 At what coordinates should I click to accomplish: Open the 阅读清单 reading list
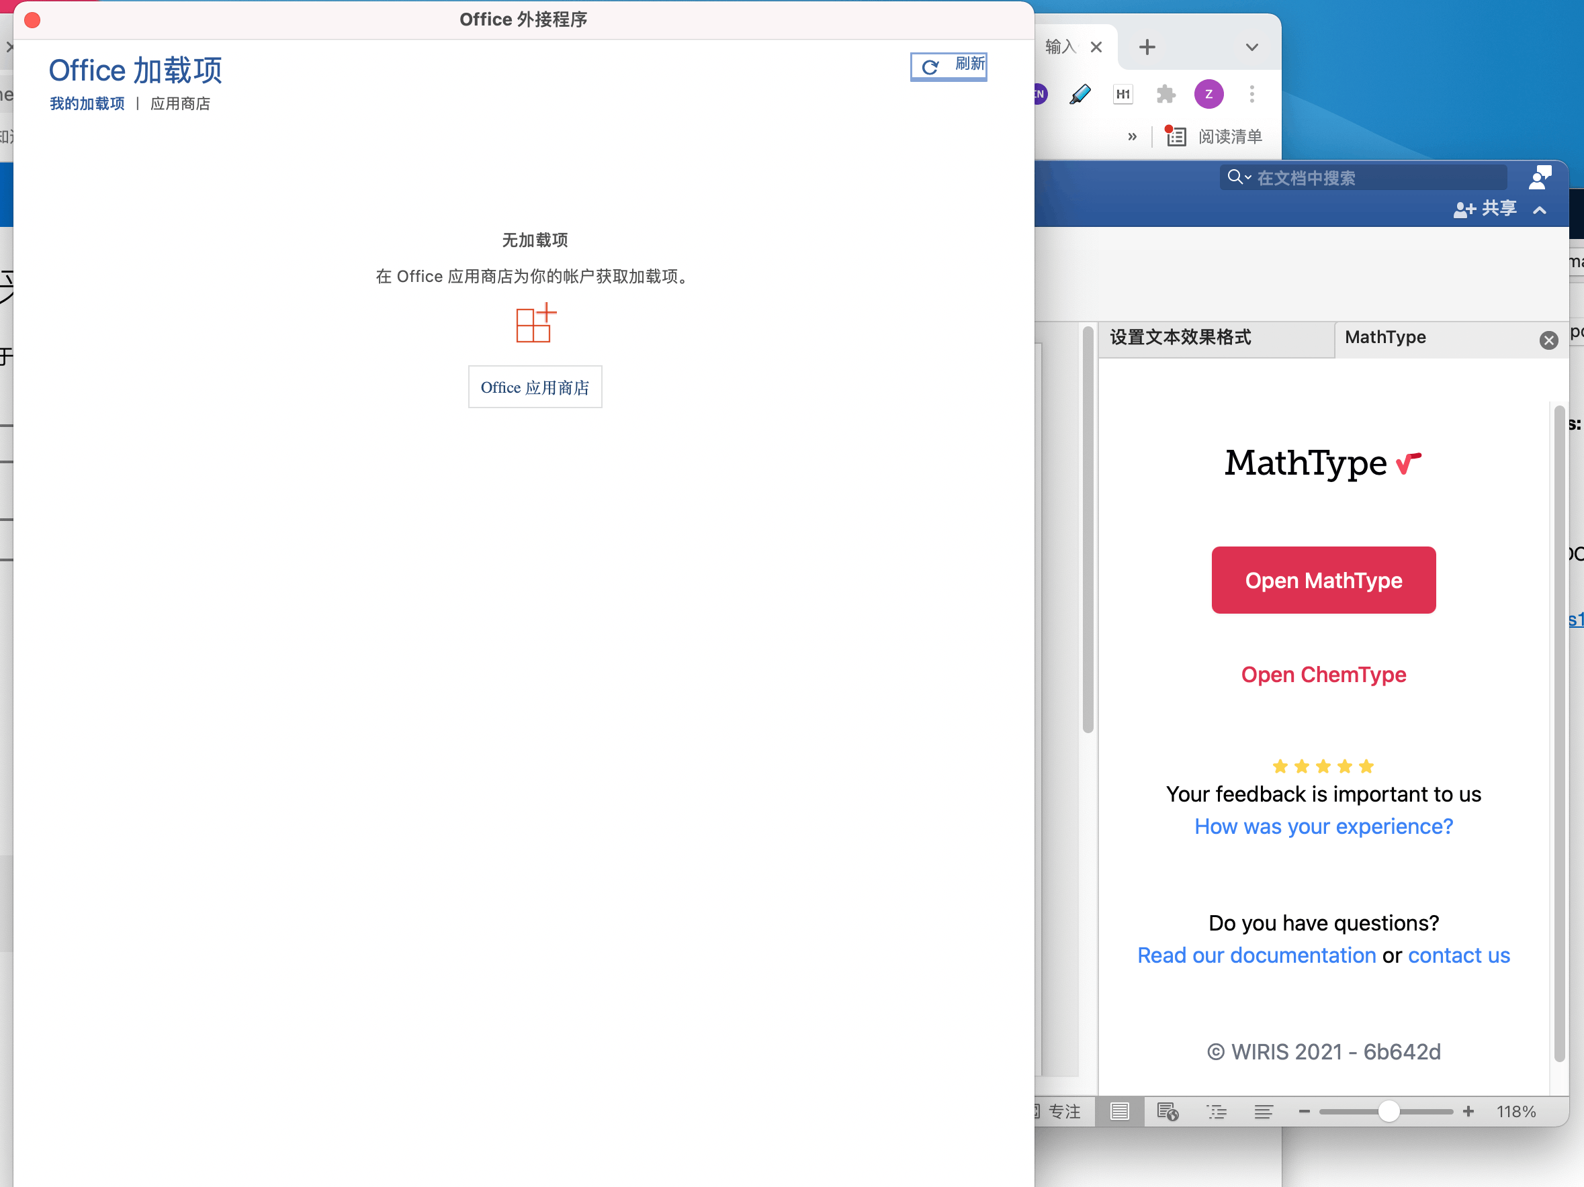1215,136
